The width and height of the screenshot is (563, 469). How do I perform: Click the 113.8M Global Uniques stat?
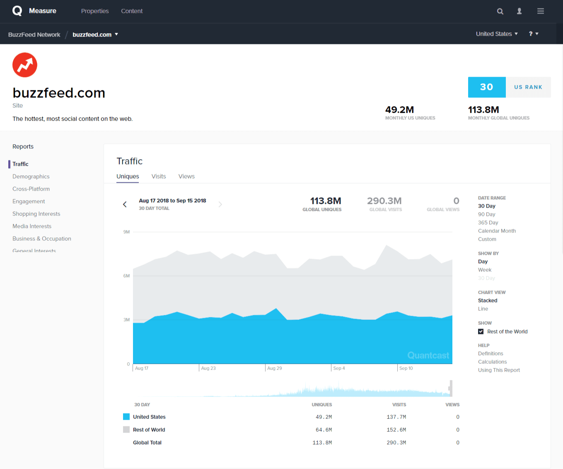(322, 204)
